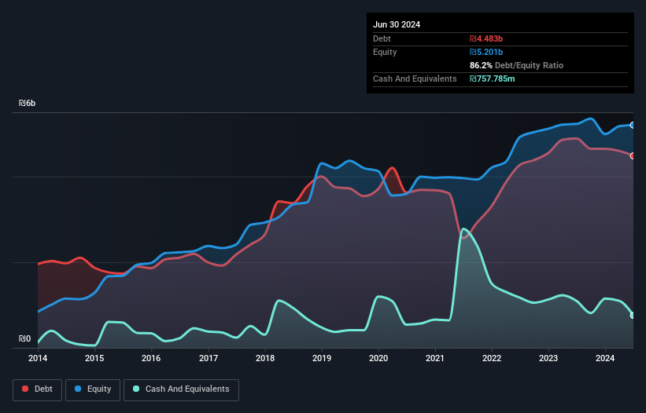Click the 86.2% Debt/Equity Ratio text

516,65
